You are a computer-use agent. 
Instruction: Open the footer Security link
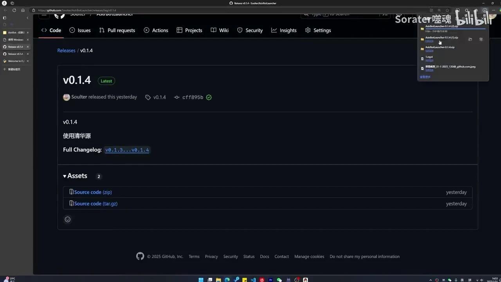click(x=231, y=257)
